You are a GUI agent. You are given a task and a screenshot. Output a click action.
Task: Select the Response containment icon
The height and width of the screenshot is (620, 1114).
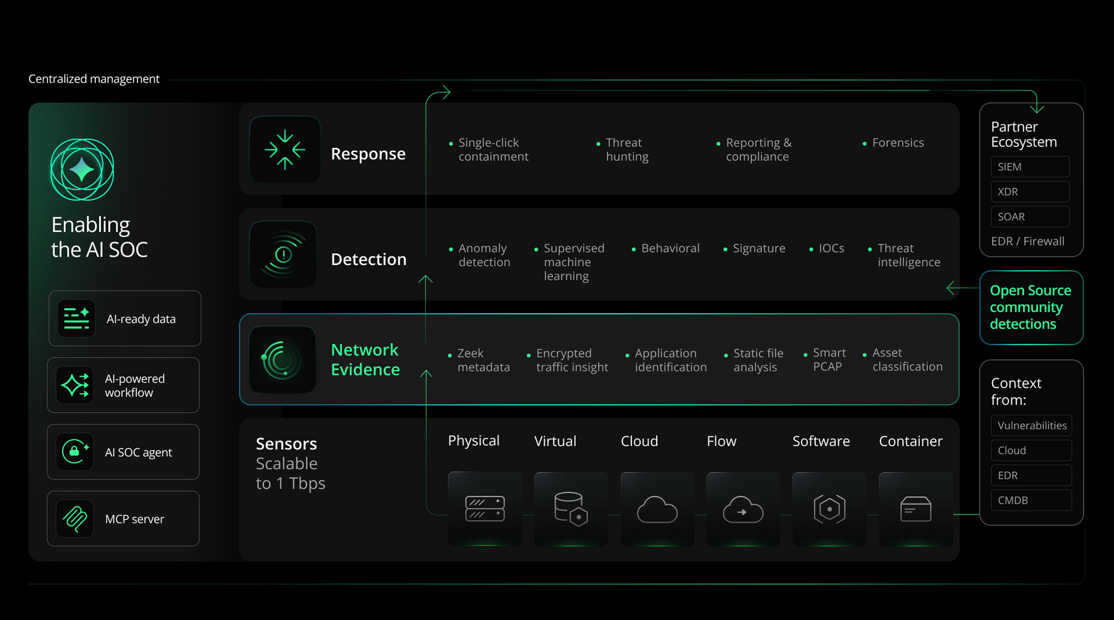click(x=285, y=150)
